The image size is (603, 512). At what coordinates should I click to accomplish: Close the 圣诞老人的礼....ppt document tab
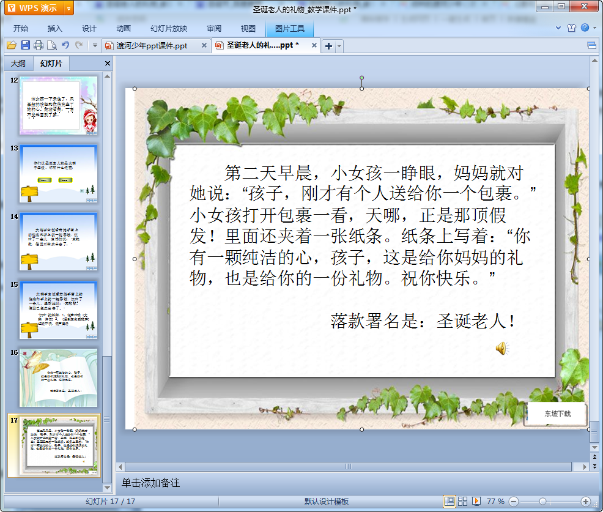[x=314, y=45]
